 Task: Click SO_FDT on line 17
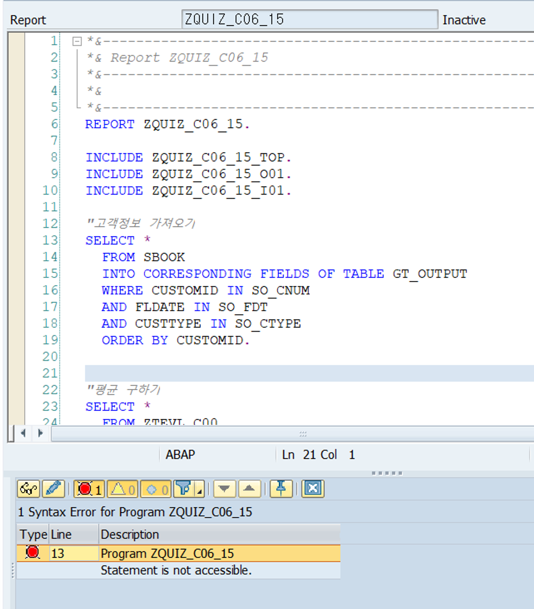pyautogui.click(x=243, y=307)
